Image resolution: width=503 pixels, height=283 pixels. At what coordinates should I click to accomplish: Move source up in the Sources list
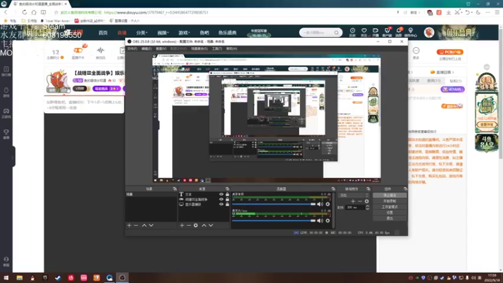pyautogui.click(x=204, y=226)
